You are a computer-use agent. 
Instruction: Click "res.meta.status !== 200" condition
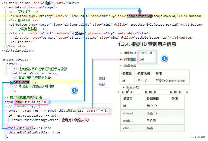pyautogui.click(x=36, y=116)
